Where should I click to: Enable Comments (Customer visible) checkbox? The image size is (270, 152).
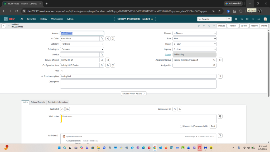[181, 126]
